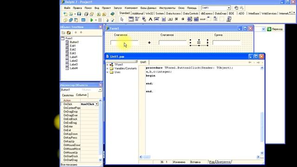Click code editor vertical scrollbar down arrow
Image resolution: width=297 pixels, height=167 pixels.
[x=262, y=153]
